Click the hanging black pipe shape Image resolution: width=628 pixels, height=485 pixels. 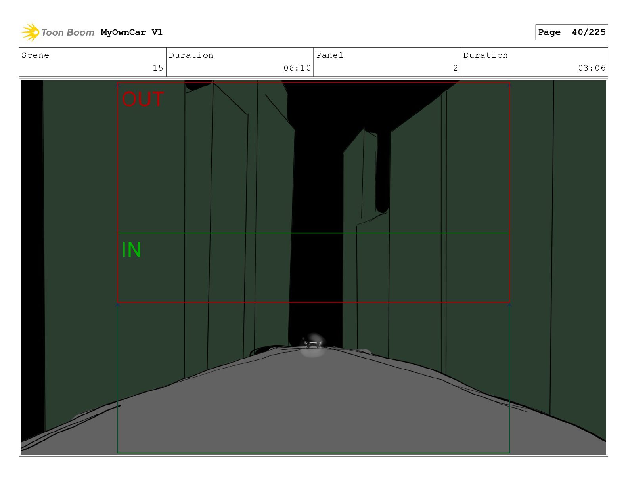pyautogui.click(x=382, y=170)
